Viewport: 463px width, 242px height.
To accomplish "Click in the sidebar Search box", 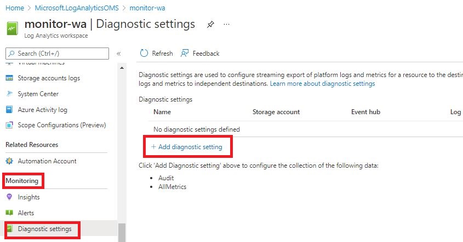I will 60,54.
